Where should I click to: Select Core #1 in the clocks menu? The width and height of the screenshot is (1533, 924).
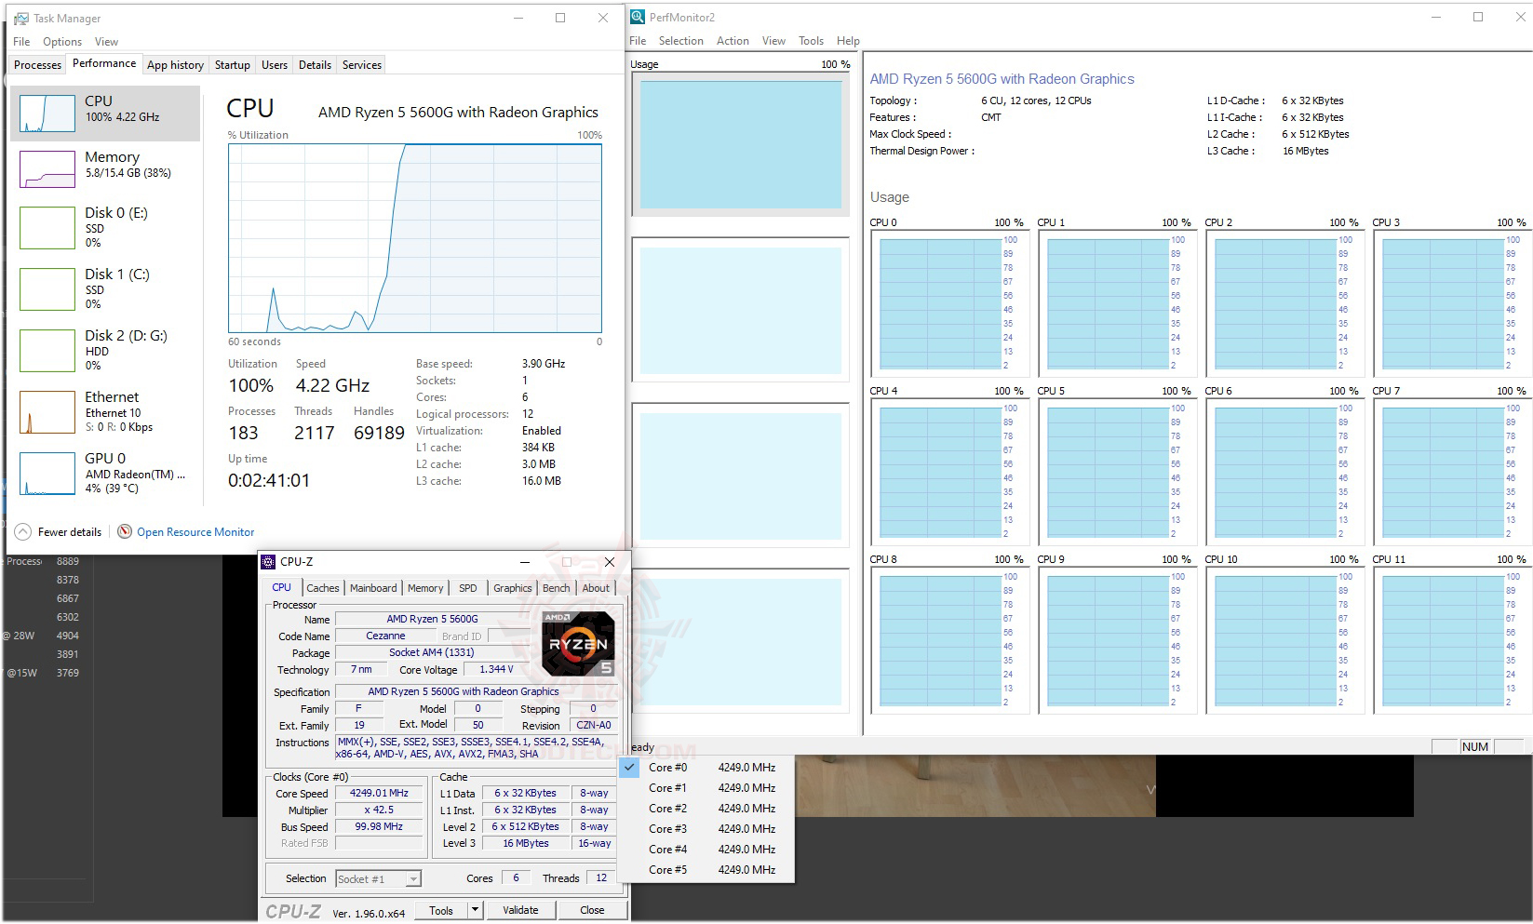[706, 788]
